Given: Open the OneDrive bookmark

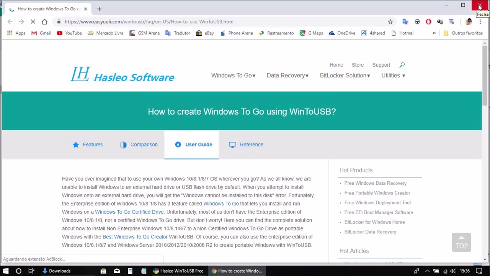Looking at the screenshot, I should click(342, 33).
